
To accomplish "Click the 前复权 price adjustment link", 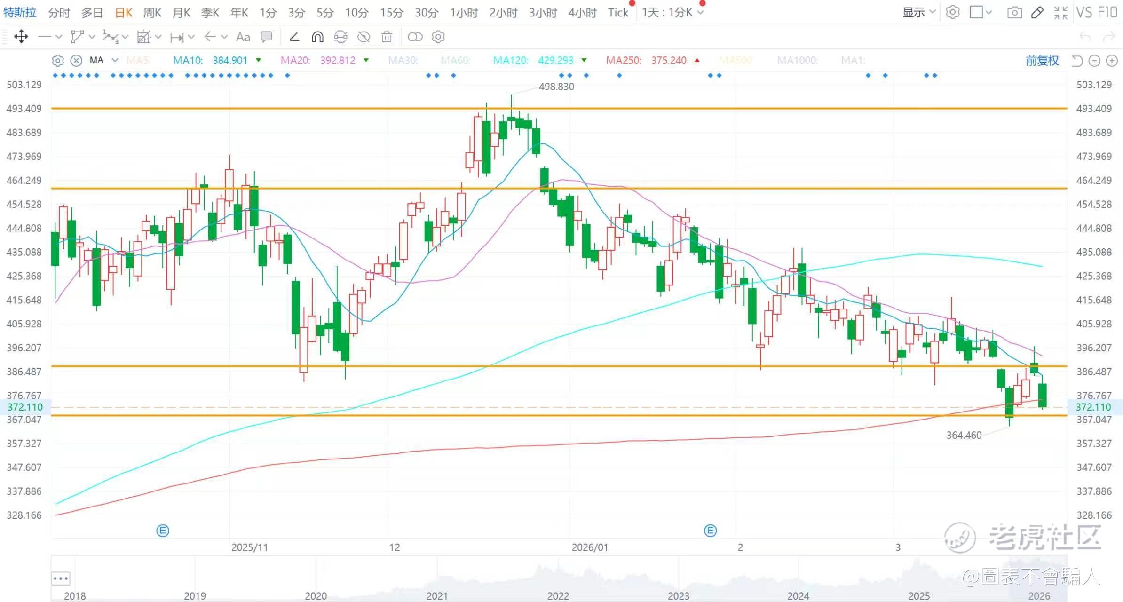I will pos(1042,61).
